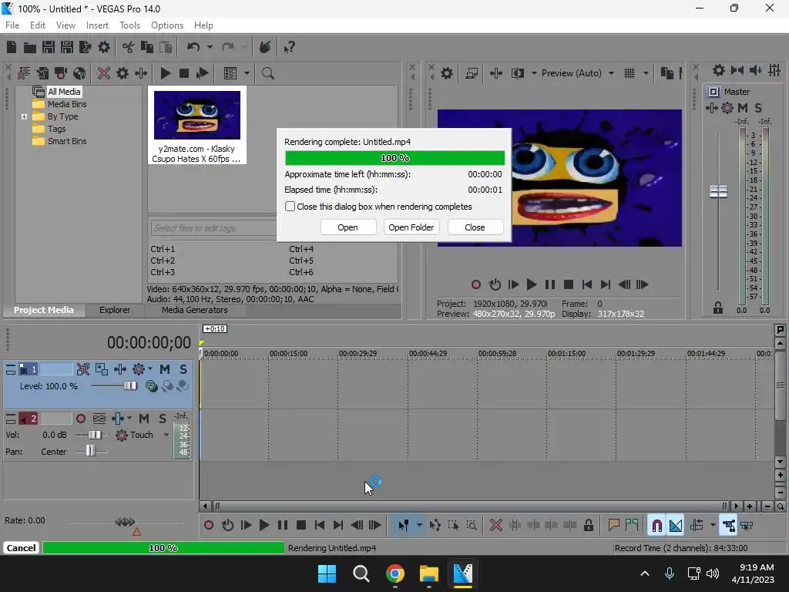Click Track Motion icon on video track 1
Screen dimensions: 789x592
(x=102, y=369)
